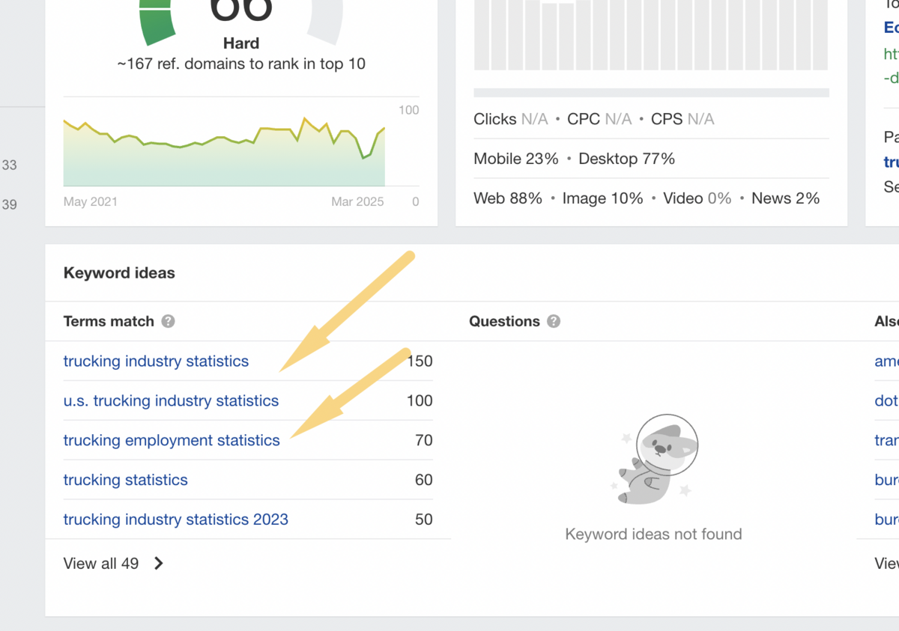Viewport: 899px width, 631px height.
Task: Open the 'trucking employment statistics' keyword
Action: coord(172,440)
